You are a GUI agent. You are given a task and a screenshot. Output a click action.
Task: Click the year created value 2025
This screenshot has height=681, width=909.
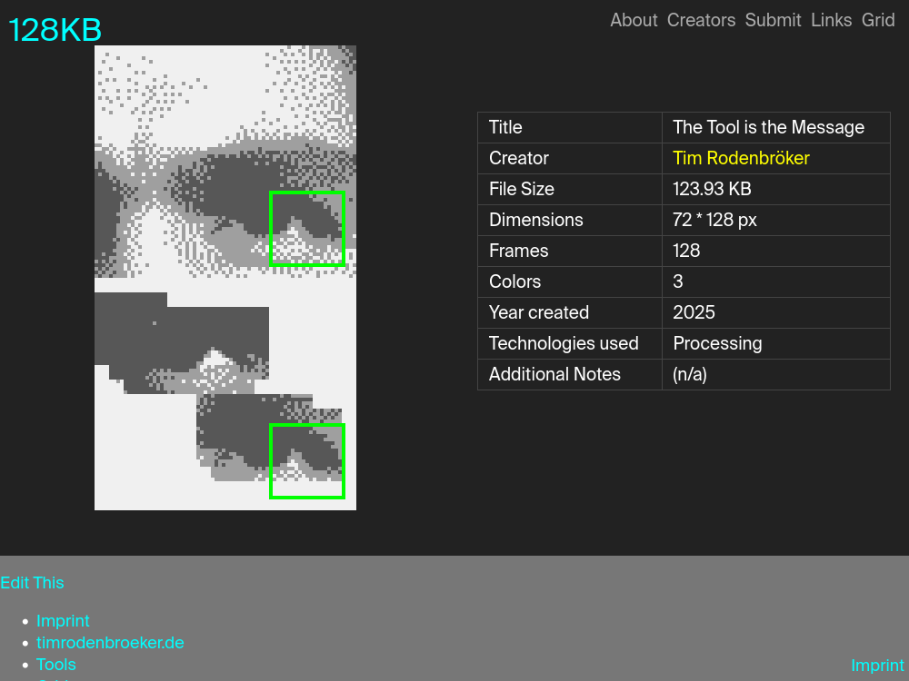point(694,312)
